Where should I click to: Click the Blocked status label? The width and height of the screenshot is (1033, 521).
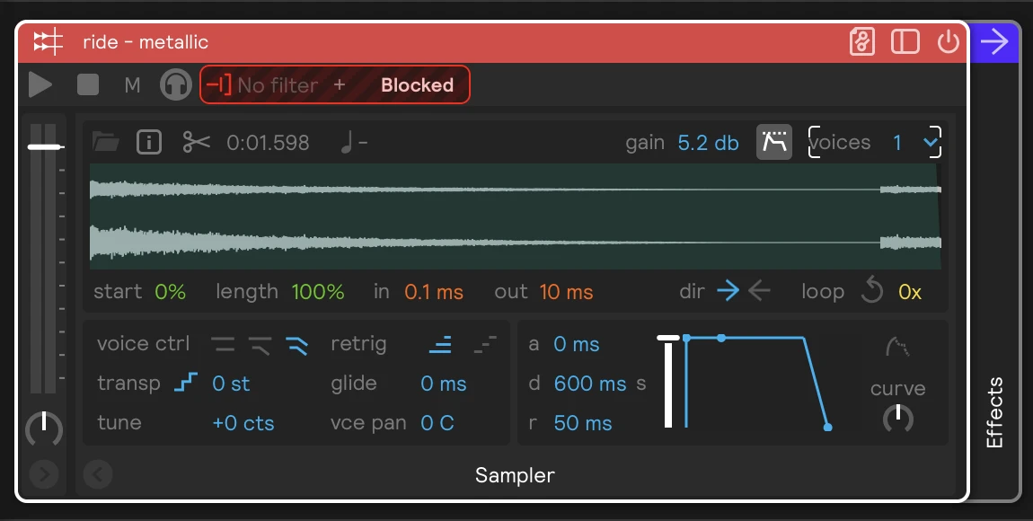[x=417, y=85]
